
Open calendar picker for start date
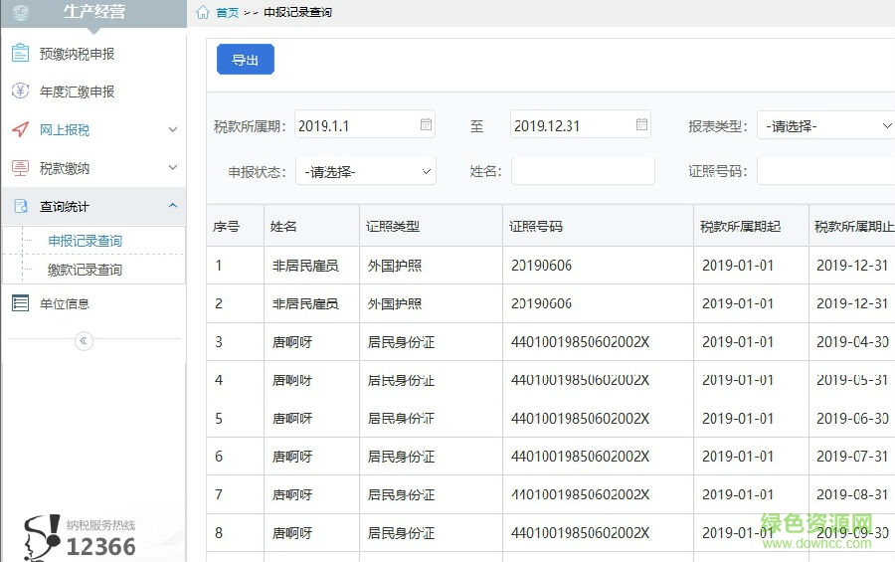click(x=427, y=125)
